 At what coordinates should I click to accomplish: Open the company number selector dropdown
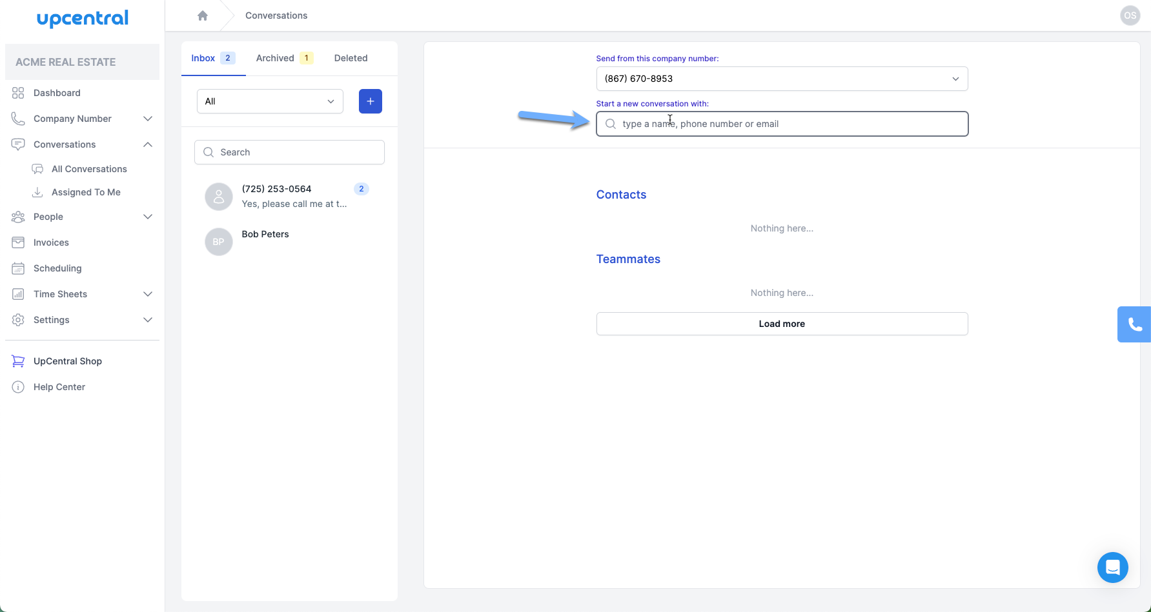(x=782, y=79)
